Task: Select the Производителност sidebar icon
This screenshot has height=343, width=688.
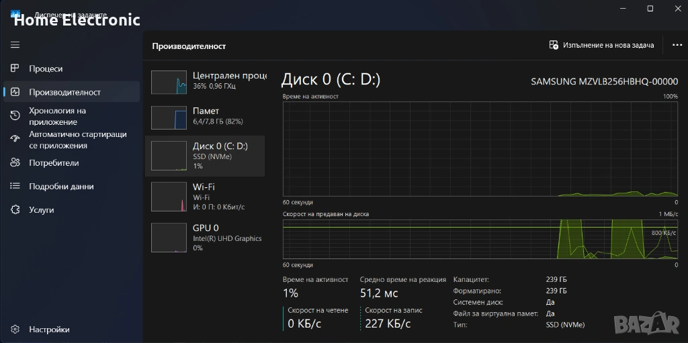Action: coord(15,92)
